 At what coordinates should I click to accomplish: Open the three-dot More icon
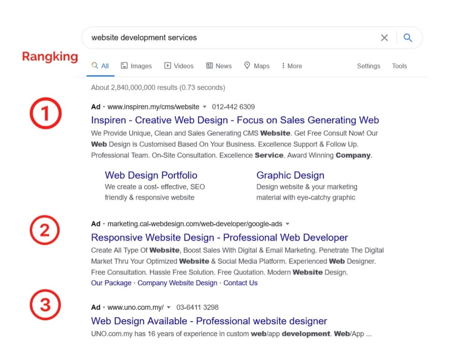(x=283, y=65)
